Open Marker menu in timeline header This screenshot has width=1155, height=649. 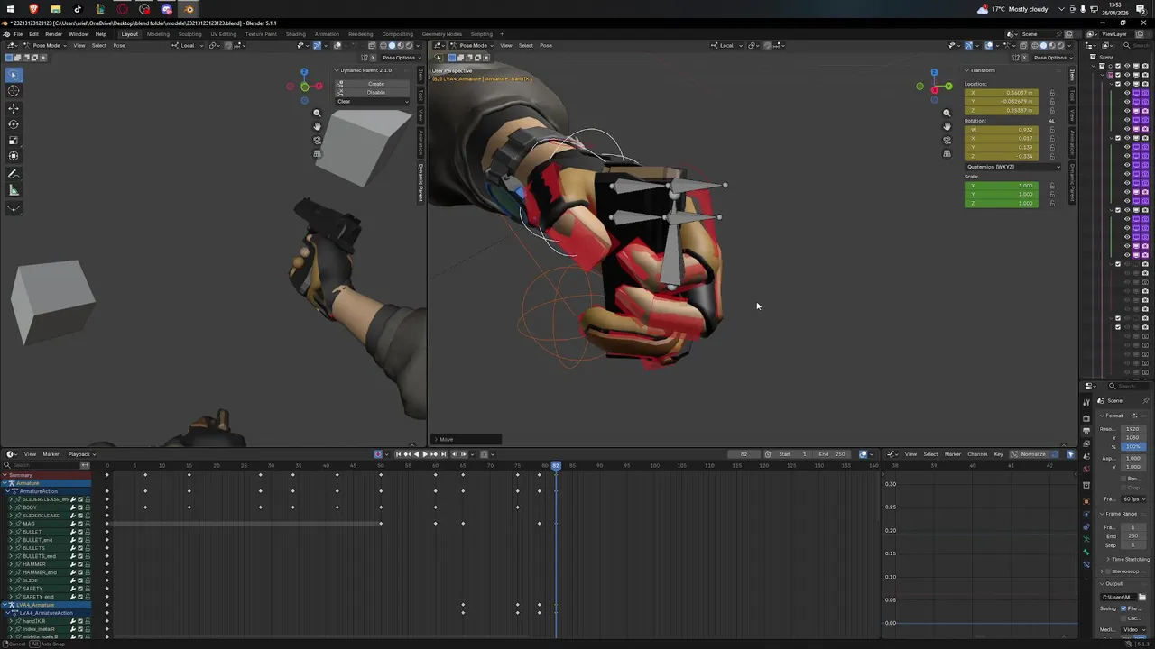click(51, 454)
